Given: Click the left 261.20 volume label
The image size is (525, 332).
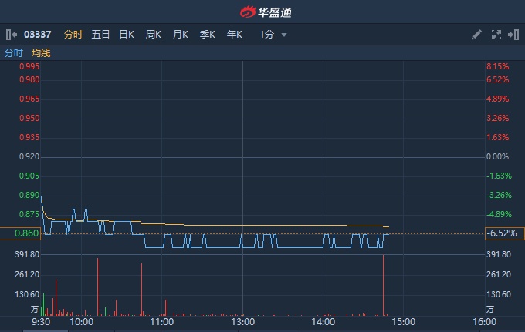Looking at the screenshot, I should tap(27, 274).
